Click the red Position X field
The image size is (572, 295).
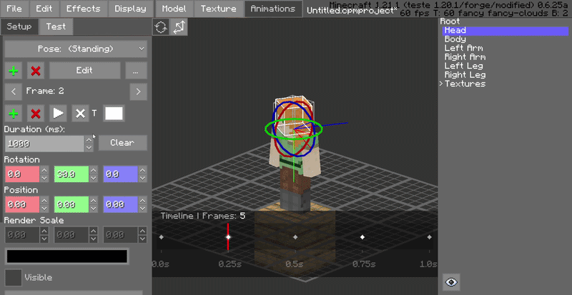[22, 204]
